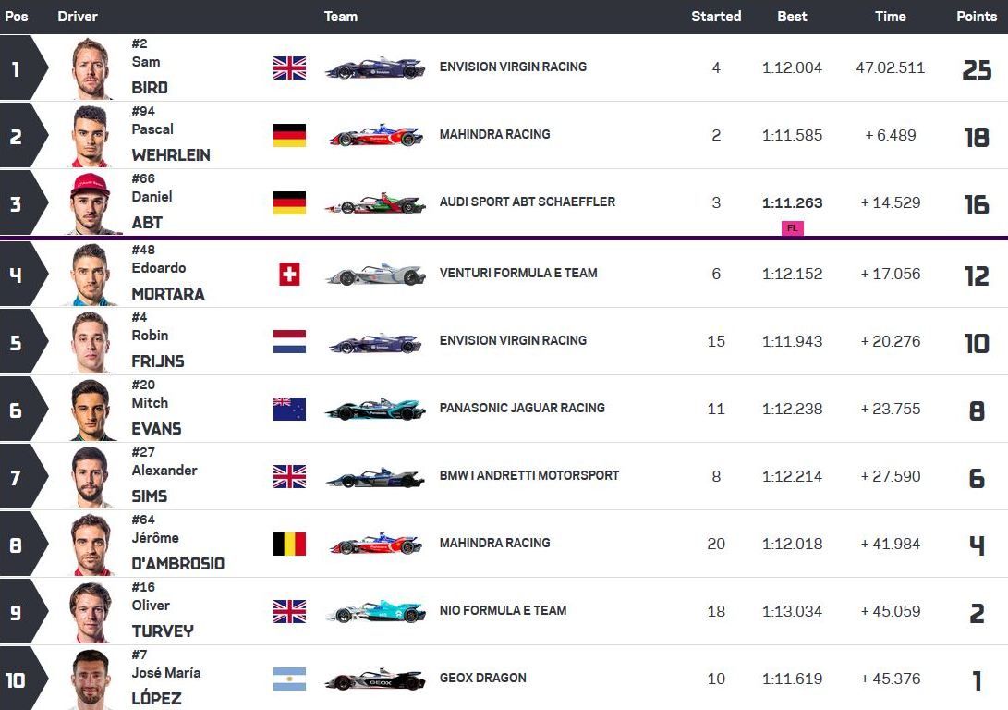Click the Started column header
Screen dimensions: 1008x710
point(716,17)
